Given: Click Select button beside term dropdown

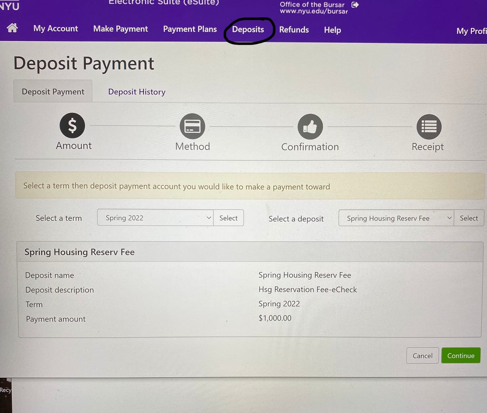Looking at the screenshot, I should 229,218.
